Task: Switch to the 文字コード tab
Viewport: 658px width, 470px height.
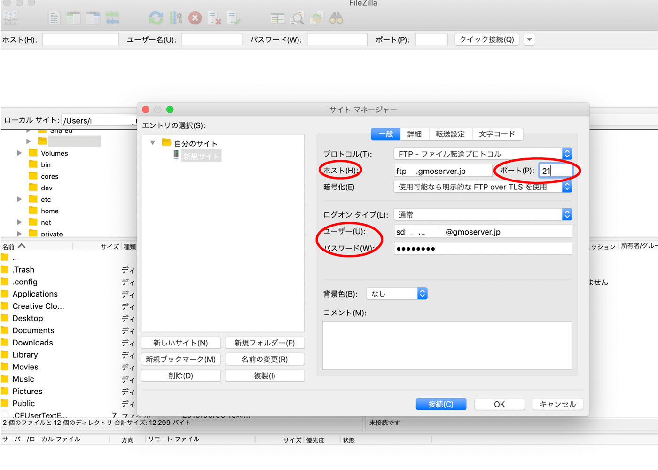Action: (497, 134)
